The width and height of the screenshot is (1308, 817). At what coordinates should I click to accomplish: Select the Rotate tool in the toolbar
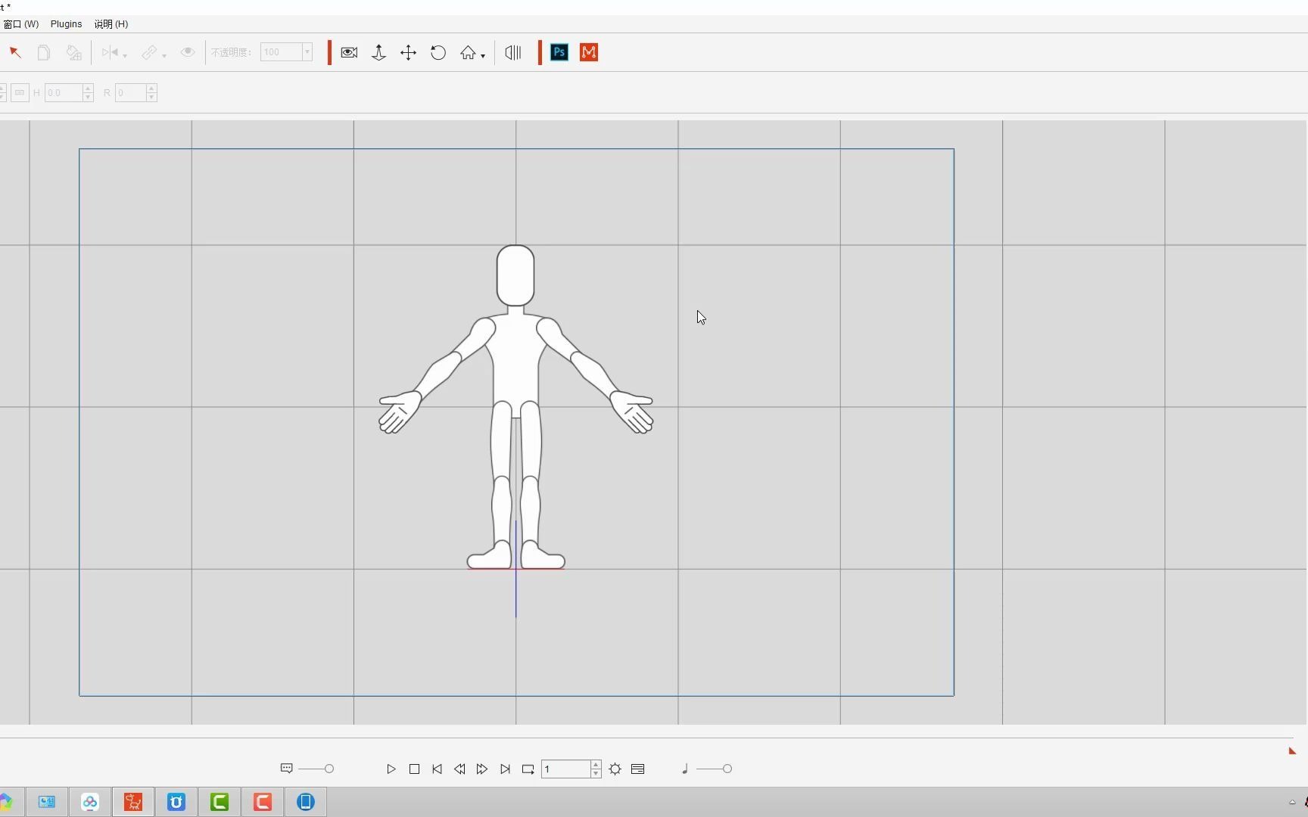(x=438, y=52)
